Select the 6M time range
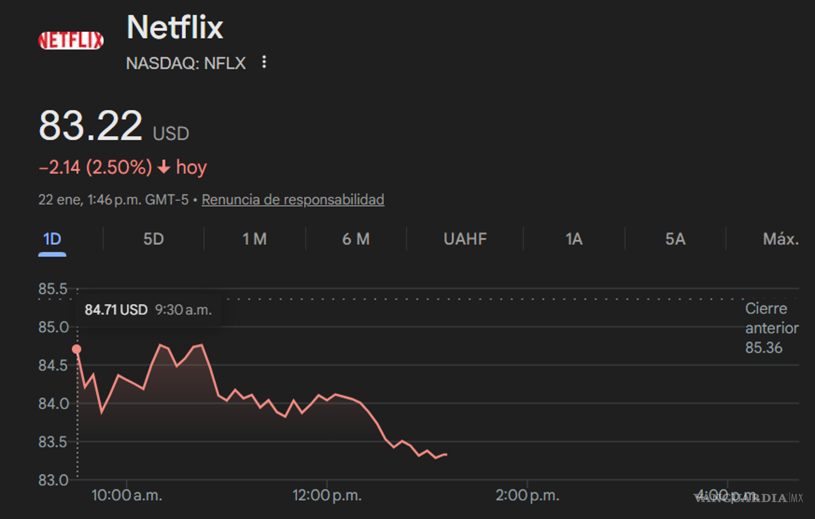Image resolution: width=815 pixels, height=519 pixels. [x=356, y=239]
